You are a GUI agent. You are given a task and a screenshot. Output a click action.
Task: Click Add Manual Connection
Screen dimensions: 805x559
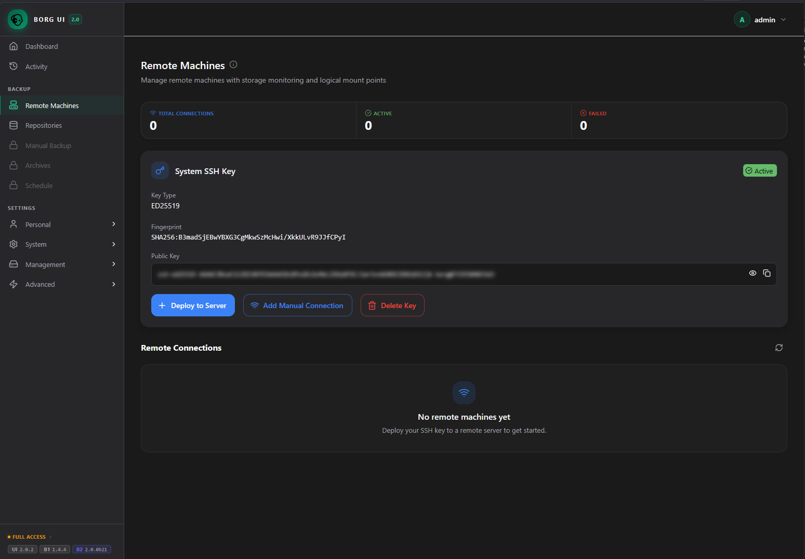coord(298,305)
